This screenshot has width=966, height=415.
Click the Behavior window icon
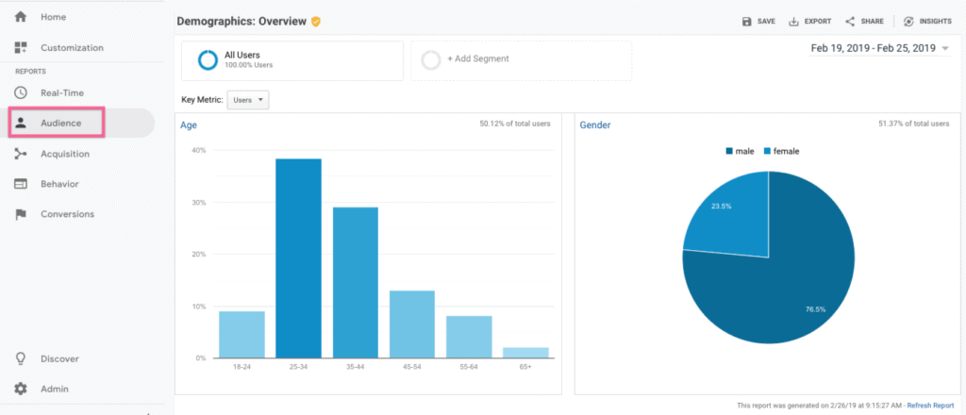[x=21, y=184]
